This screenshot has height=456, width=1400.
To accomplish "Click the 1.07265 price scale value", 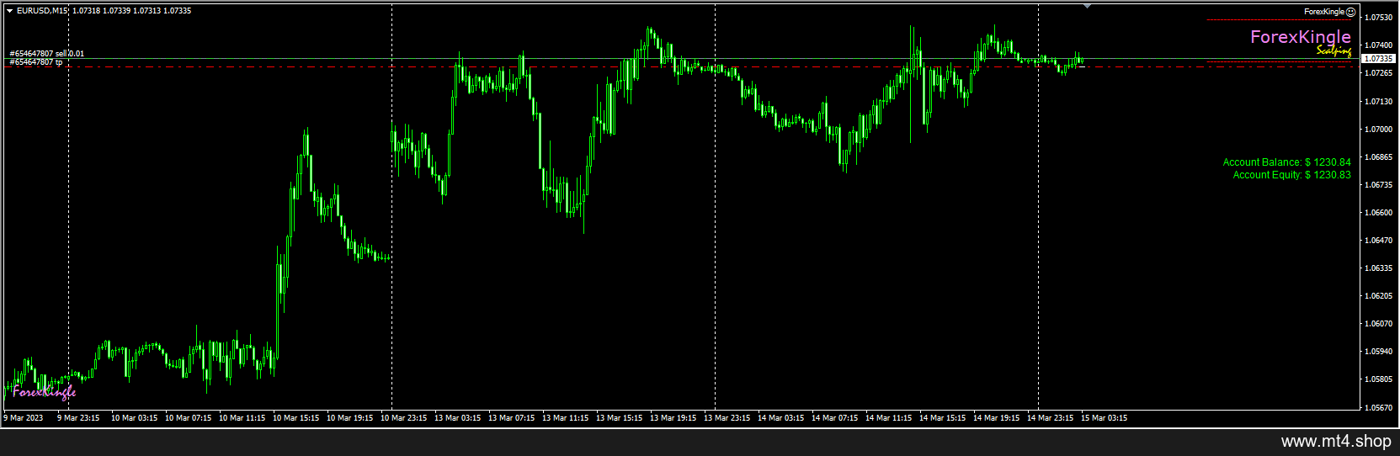I will coord(1378,73).
